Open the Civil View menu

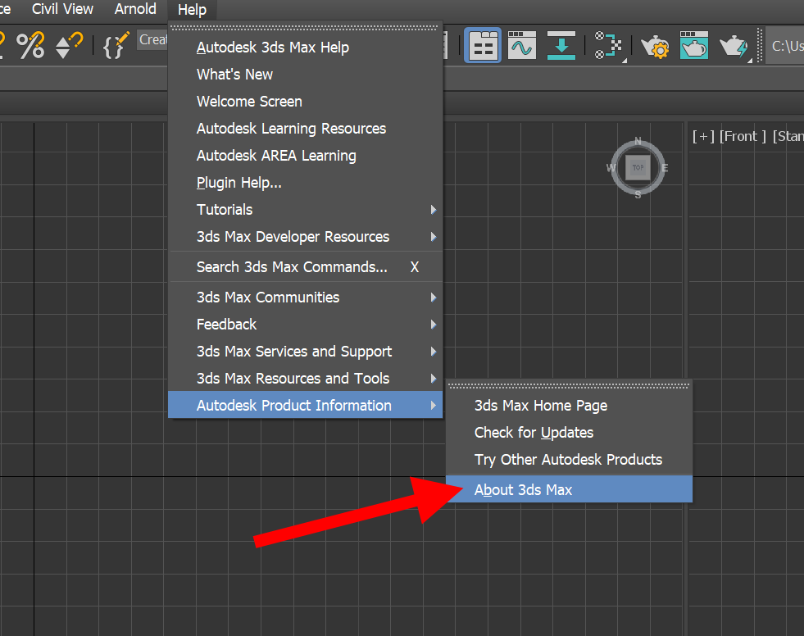tap(62, 9)
